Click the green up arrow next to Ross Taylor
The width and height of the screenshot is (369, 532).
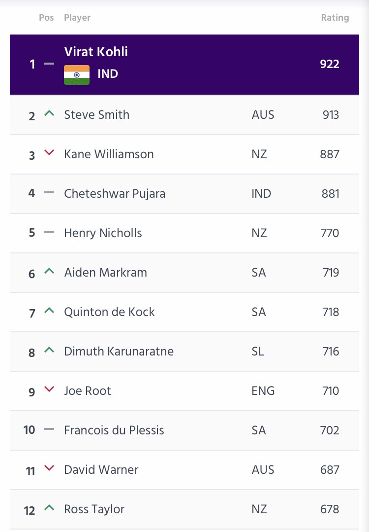tap(49, 507)
